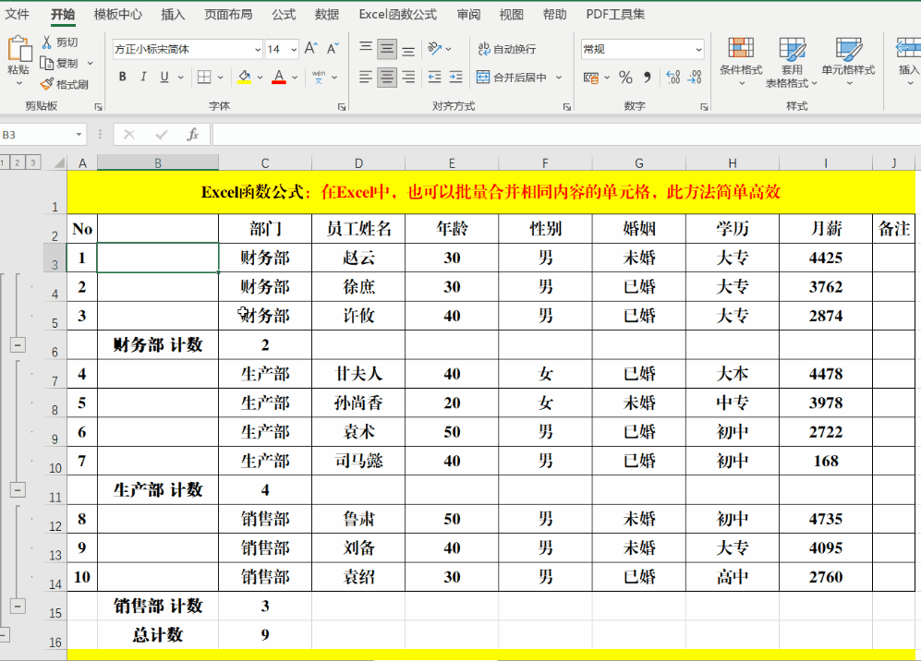Image resolution: width=921 pixels, height=661 pixels.
Task: Switch to the 页面布局 tab
Action: point(228,14)
